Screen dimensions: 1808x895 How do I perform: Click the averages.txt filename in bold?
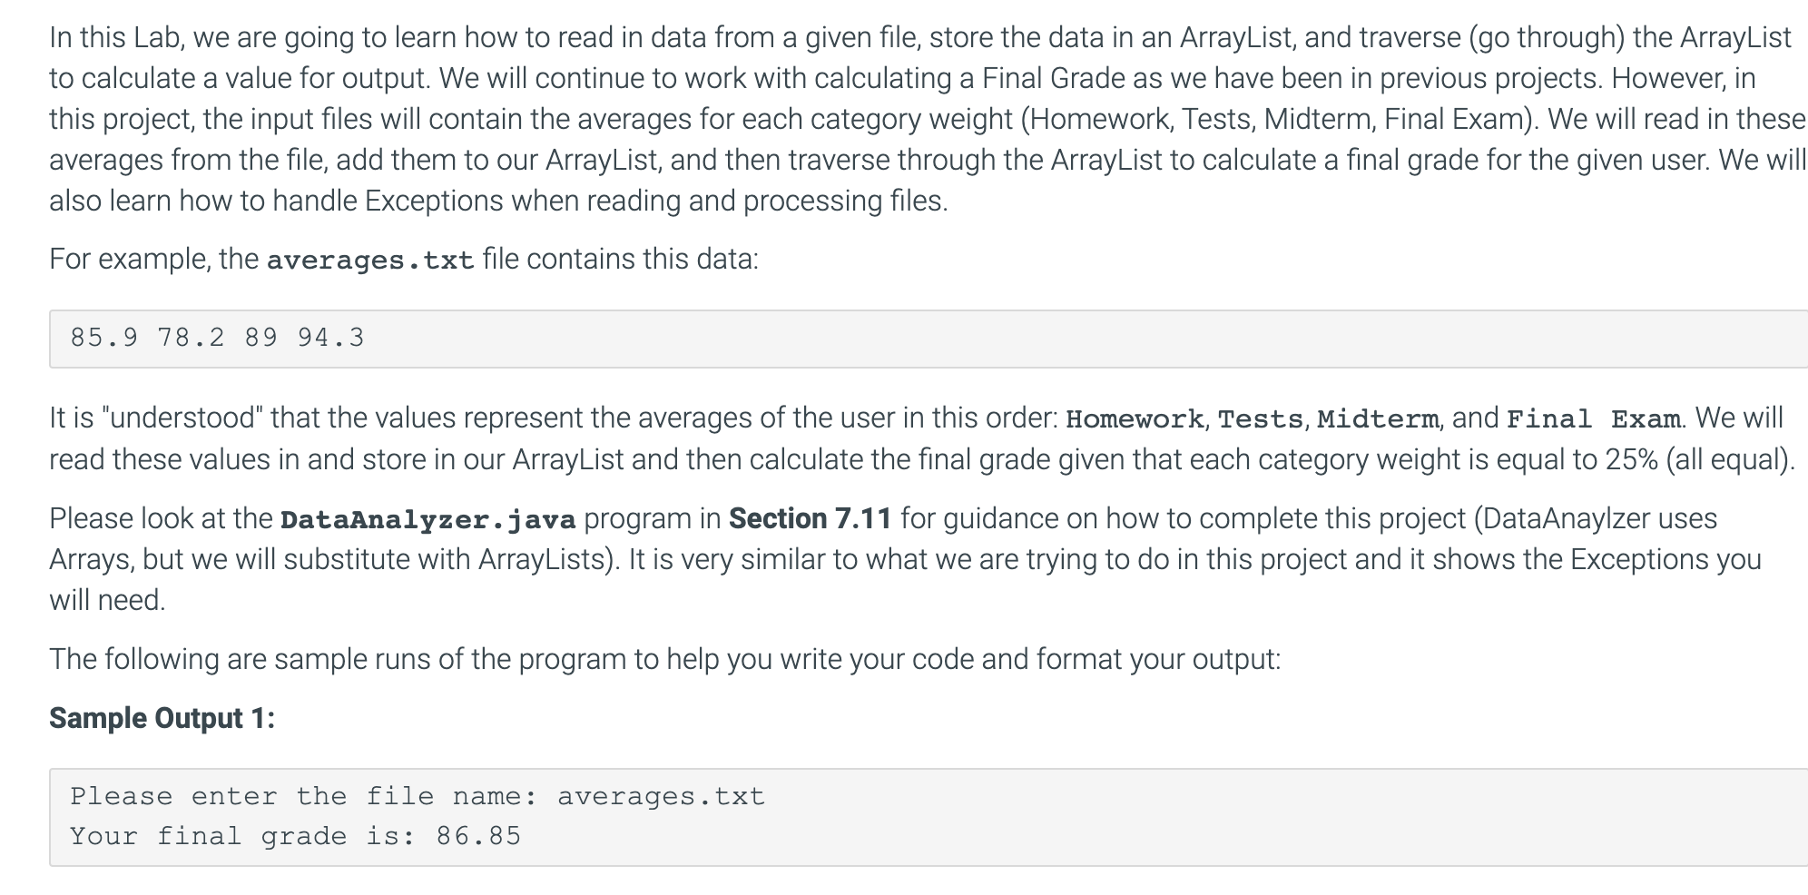pos(370,261)
